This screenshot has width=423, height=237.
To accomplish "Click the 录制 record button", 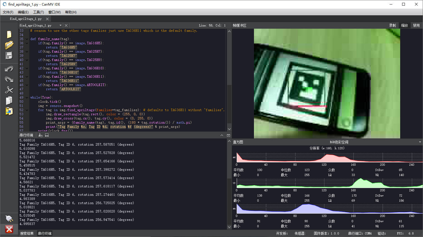I will 392,25.
